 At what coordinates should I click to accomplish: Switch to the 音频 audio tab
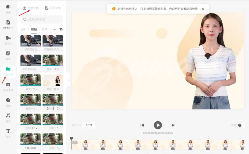pos(45,29)
